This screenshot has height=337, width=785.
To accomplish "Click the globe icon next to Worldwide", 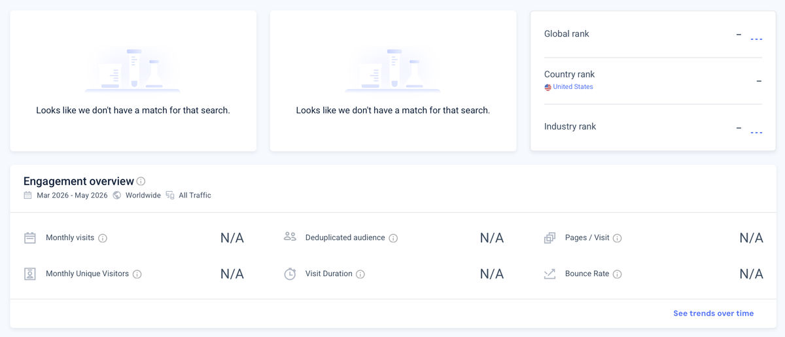I will pos(117,195).
